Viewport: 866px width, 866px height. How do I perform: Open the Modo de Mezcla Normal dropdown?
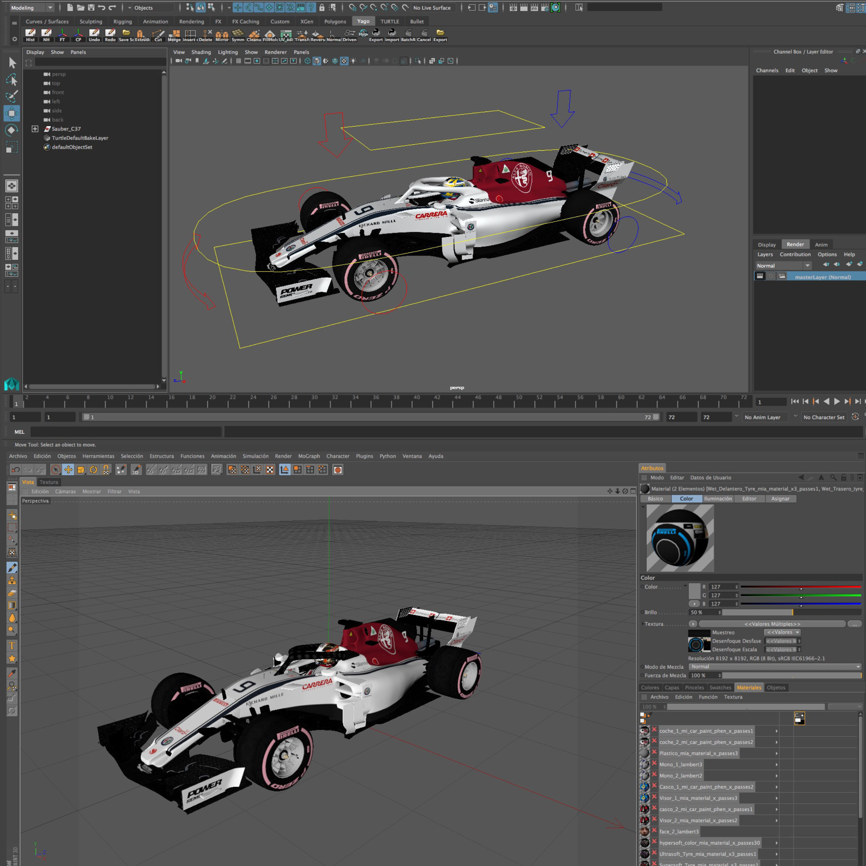pyautogui.click(x=775, y=667)
